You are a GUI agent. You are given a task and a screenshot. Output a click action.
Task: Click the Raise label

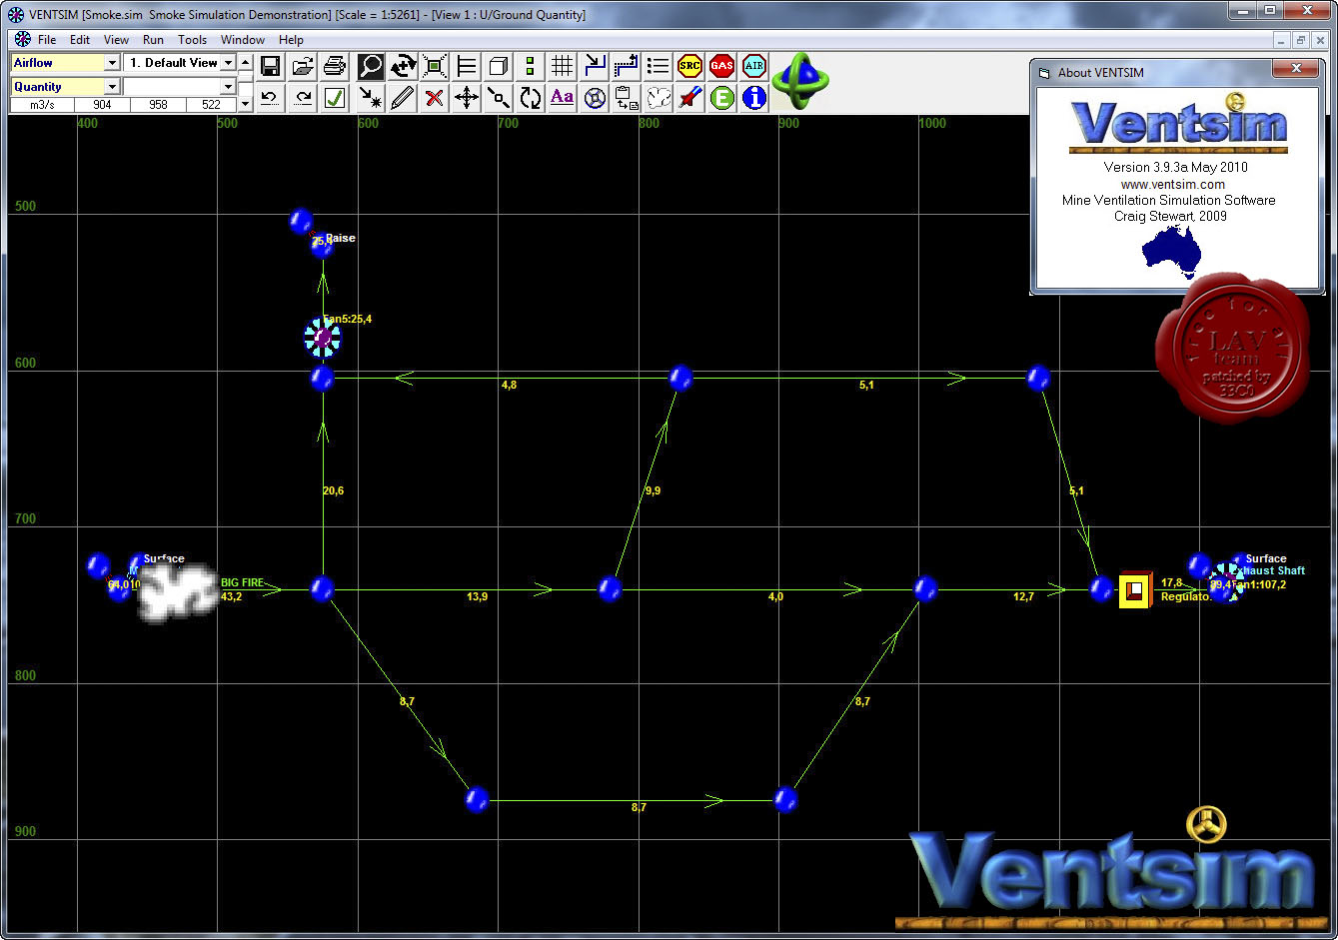[x=341, y=238]
